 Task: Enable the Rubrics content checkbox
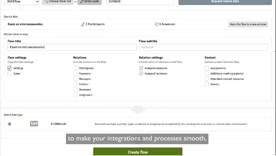pyautogui.click(x=207, y=84)
